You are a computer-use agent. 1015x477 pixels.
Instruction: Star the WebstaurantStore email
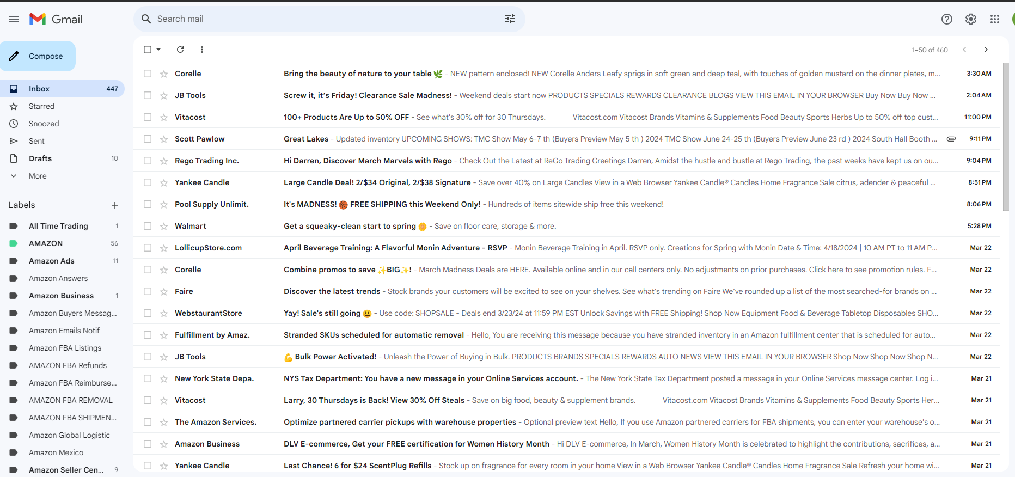pos(164,313)
